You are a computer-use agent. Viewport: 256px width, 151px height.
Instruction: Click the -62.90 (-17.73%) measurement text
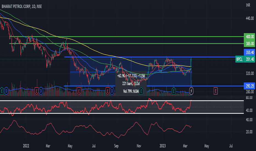[131, 76]
